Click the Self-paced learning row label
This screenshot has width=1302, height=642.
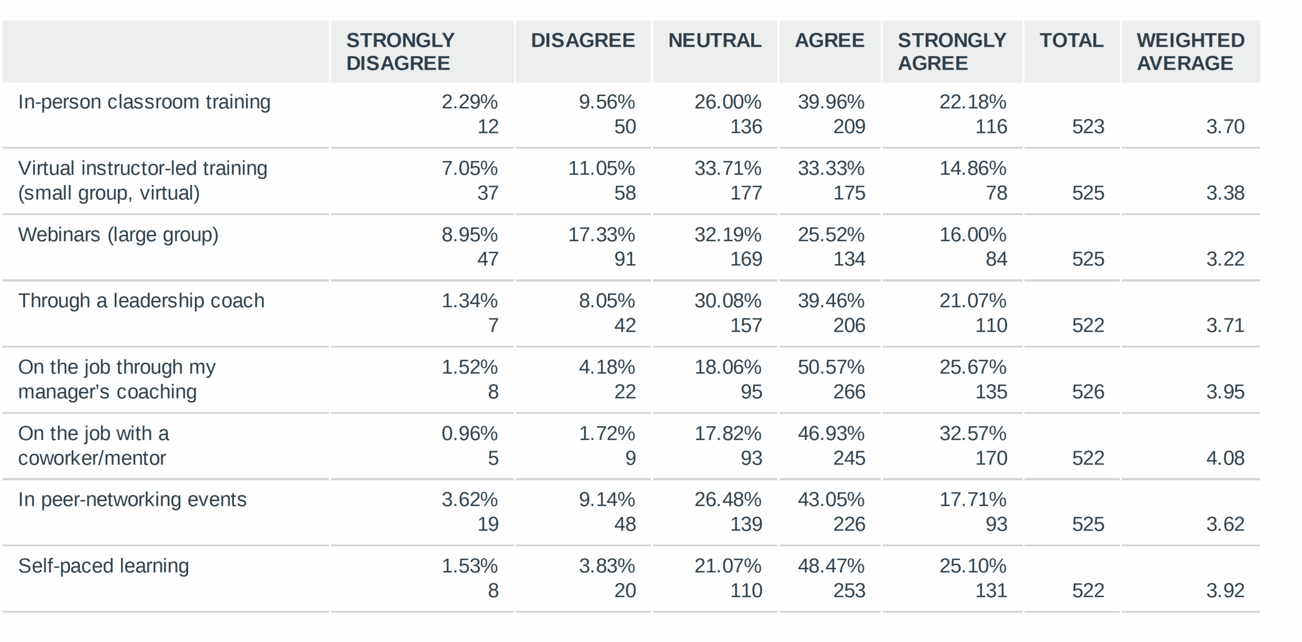coord(103,566)
